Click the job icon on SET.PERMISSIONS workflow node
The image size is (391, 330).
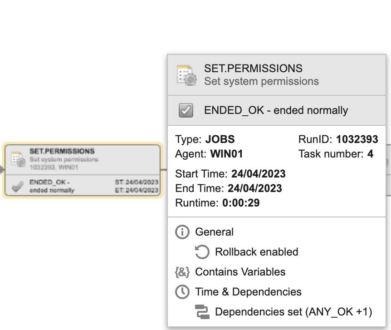pos(19,159)
